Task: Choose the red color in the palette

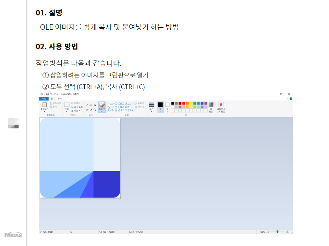Action: tap(184, 103)
